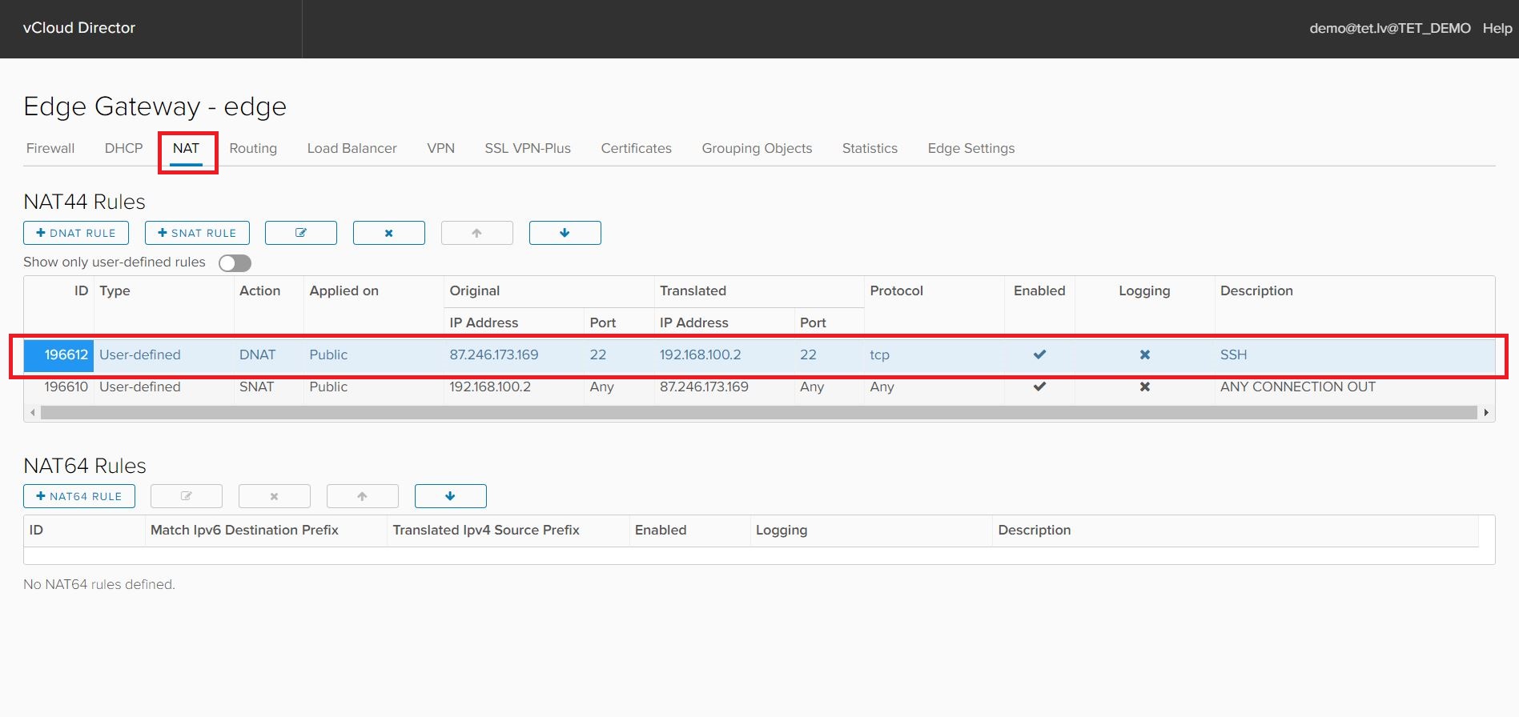The height and width of the screenshot is (717, 1519).
Task: Click original IP 192.168.100.2 in SNAT row
Action: [x=490, y=387]
